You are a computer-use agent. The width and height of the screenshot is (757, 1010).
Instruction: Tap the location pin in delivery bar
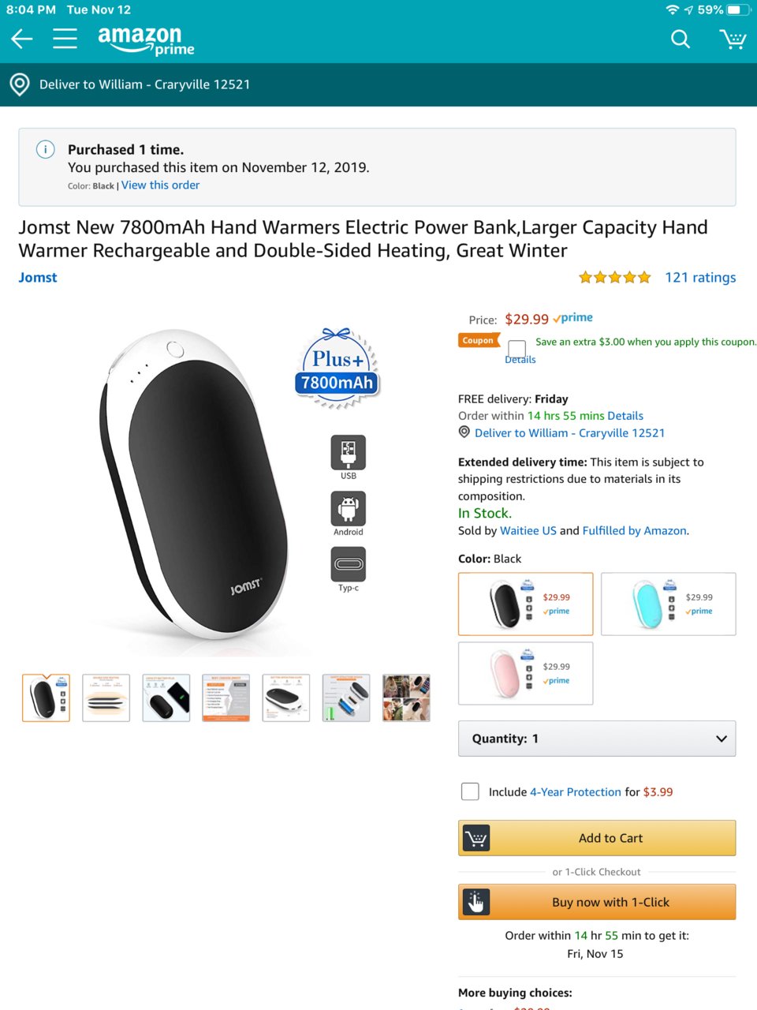point(20,84)
